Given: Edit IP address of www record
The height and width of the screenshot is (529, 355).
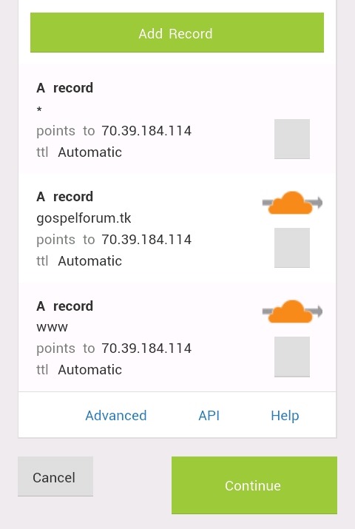Looking at the screenshot, I should [x=146, y=348].
